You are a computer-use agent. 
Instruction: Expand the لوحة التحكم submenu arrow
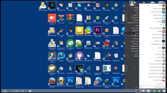point(126,39)
